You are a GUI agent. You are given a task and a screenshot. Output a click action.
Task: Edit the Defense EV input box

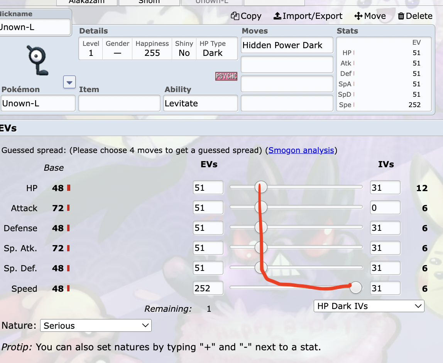(208, 228)
